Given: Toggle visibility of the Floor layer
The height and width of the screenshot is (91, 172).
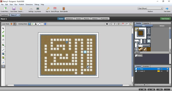Looking at the screenshot, I should [x=161, y=69].
